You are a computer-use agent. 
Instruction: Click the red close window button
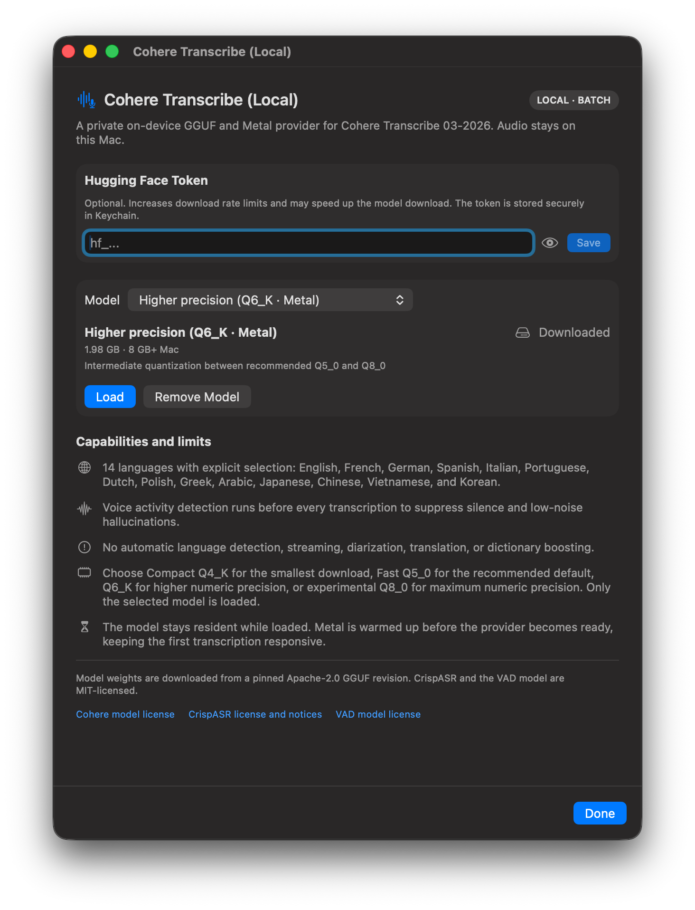[68, 51]
